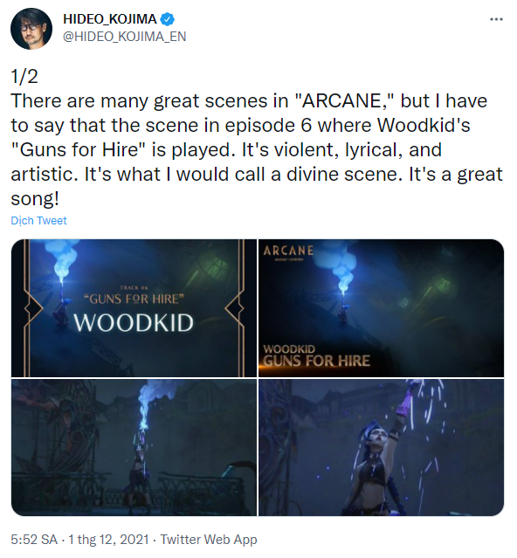Click the Dịch Tweet translate link

pyautogui.click(x=38, y=221)
